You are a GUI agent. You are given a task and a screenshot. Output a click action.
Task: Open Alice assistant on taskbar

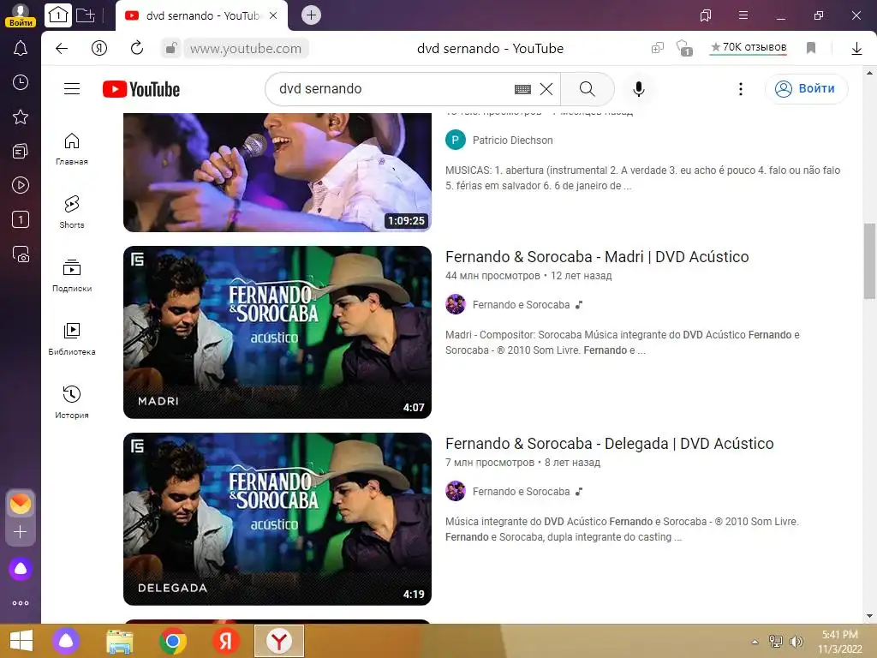66,641
